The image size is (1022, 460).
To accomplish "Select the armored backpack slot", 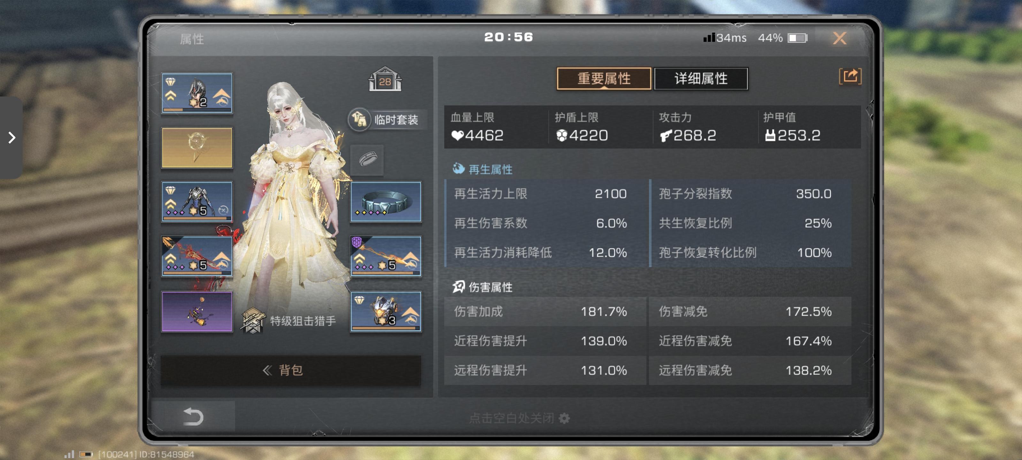I will (385, 311).
